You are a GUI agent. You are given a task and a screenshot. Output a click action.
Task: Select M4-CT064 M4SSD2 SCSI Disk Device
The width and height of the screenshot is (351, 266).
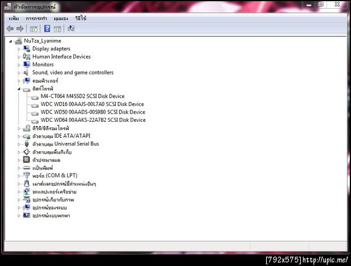pyautogui.click(x=82, y=96)
